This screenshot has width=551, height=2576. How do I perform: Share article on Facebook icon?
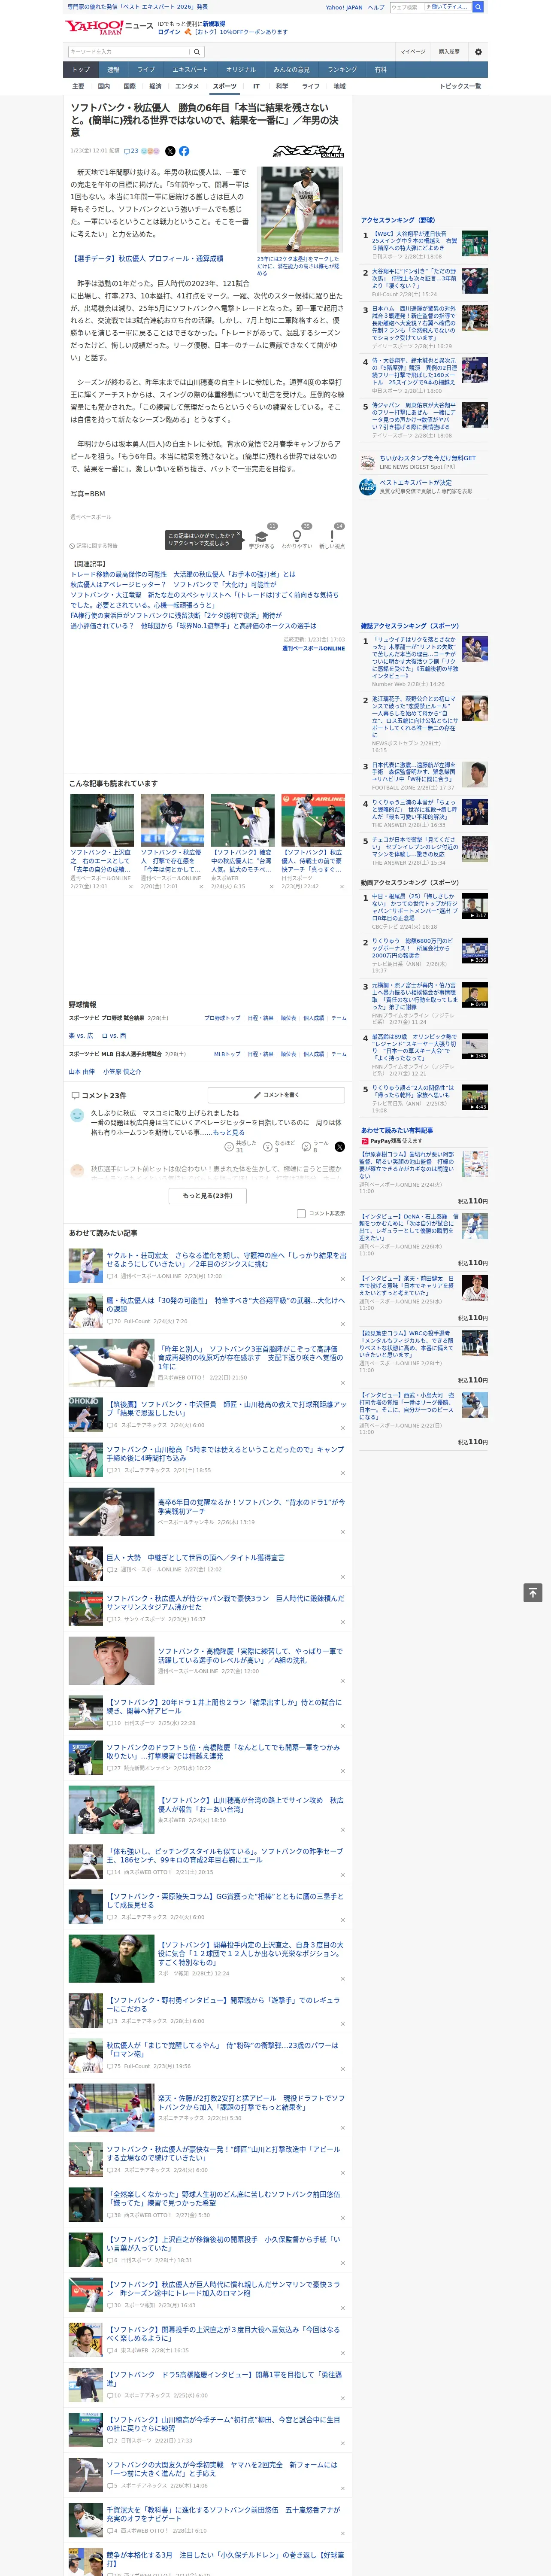coord(184,151)
